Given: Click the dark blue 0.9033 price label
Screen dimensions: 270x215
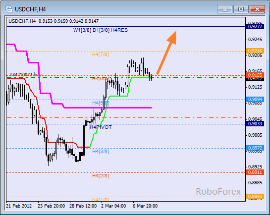Looking at the screenshot, I should tap(255, 123).
